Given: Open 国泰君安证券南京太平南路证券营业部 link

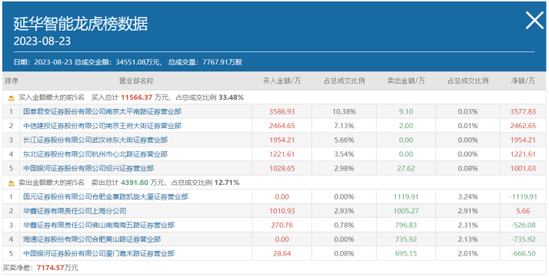Looking at the screenshot, I should [102, 112].
